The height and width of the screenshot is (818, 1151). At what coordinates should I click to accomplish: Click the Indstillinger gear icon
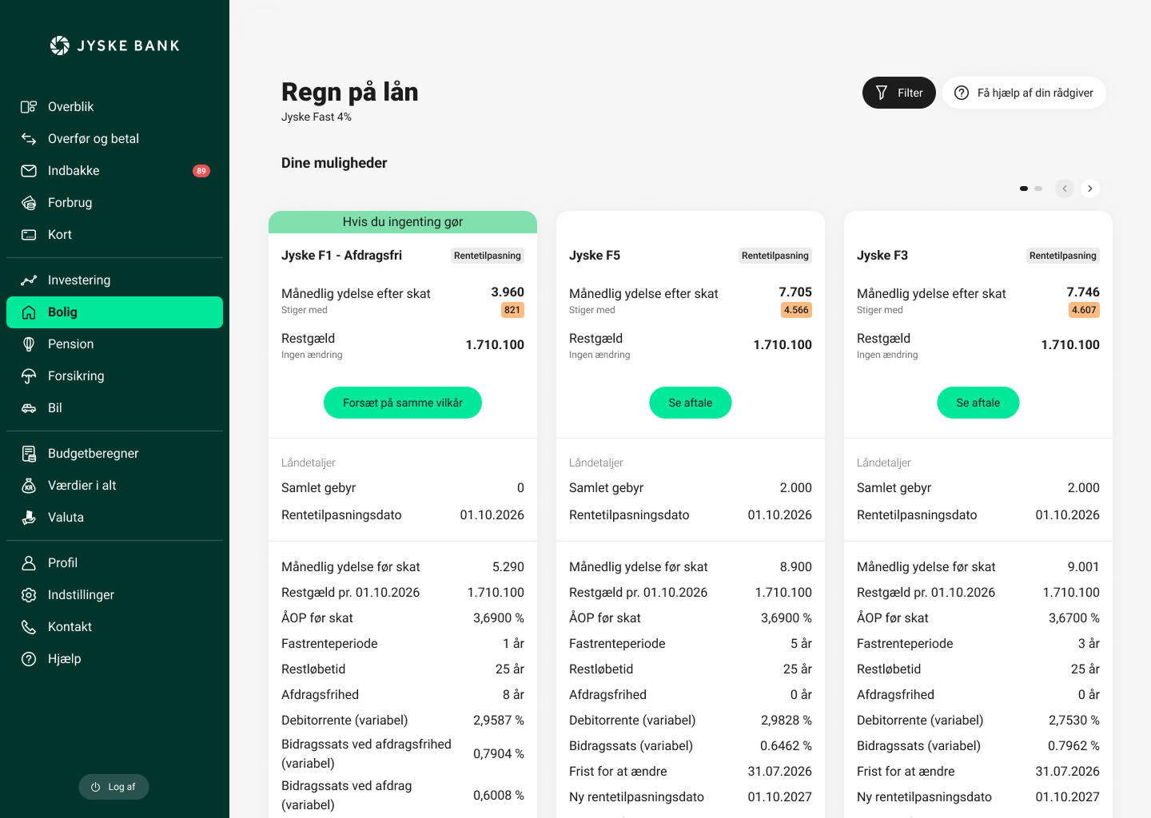point(29,595)
